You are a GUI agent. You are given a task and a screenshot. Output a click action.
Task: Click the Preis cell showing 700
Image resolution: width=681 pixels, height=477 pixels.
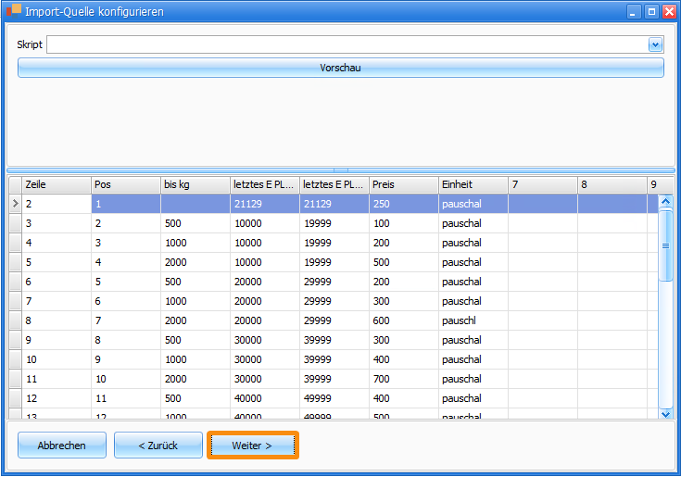pyautogui.click(x=403, y=379)
